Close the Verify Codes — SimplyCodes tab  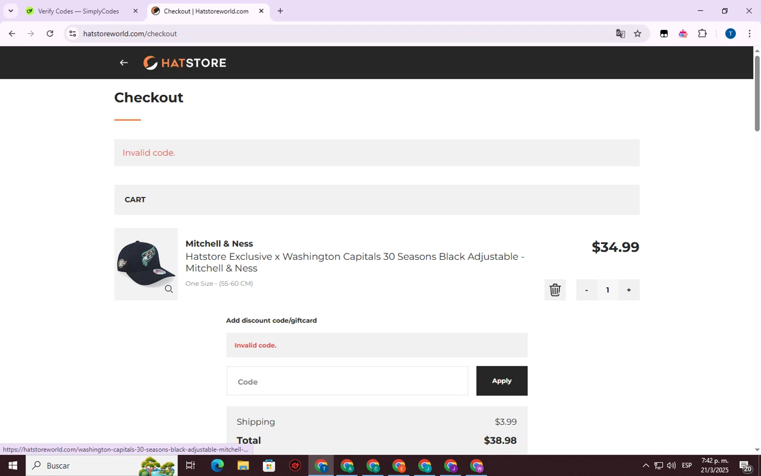135,11
